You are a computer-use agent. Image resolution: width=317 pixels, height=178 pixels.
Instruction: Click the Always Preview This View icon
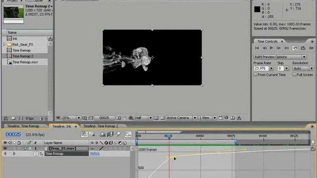[x=58, y=118]
